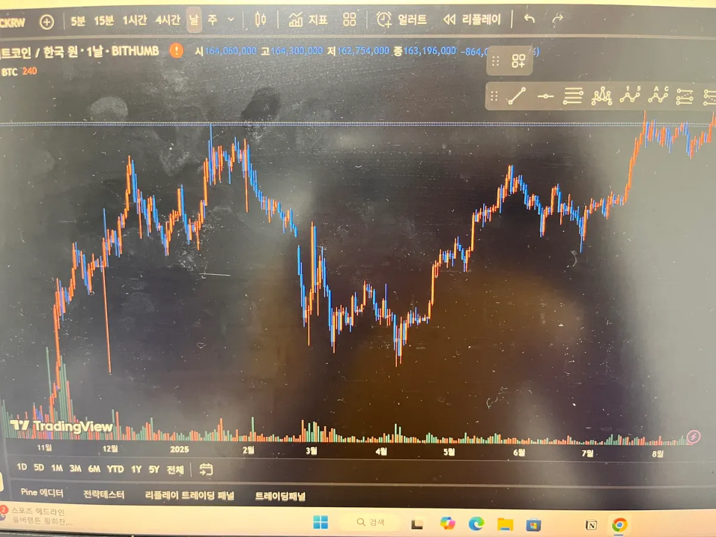Select the trend line drawing tool
Image resolution: width=716 pixels, height=537 pixels.
[x=517, y=95]
